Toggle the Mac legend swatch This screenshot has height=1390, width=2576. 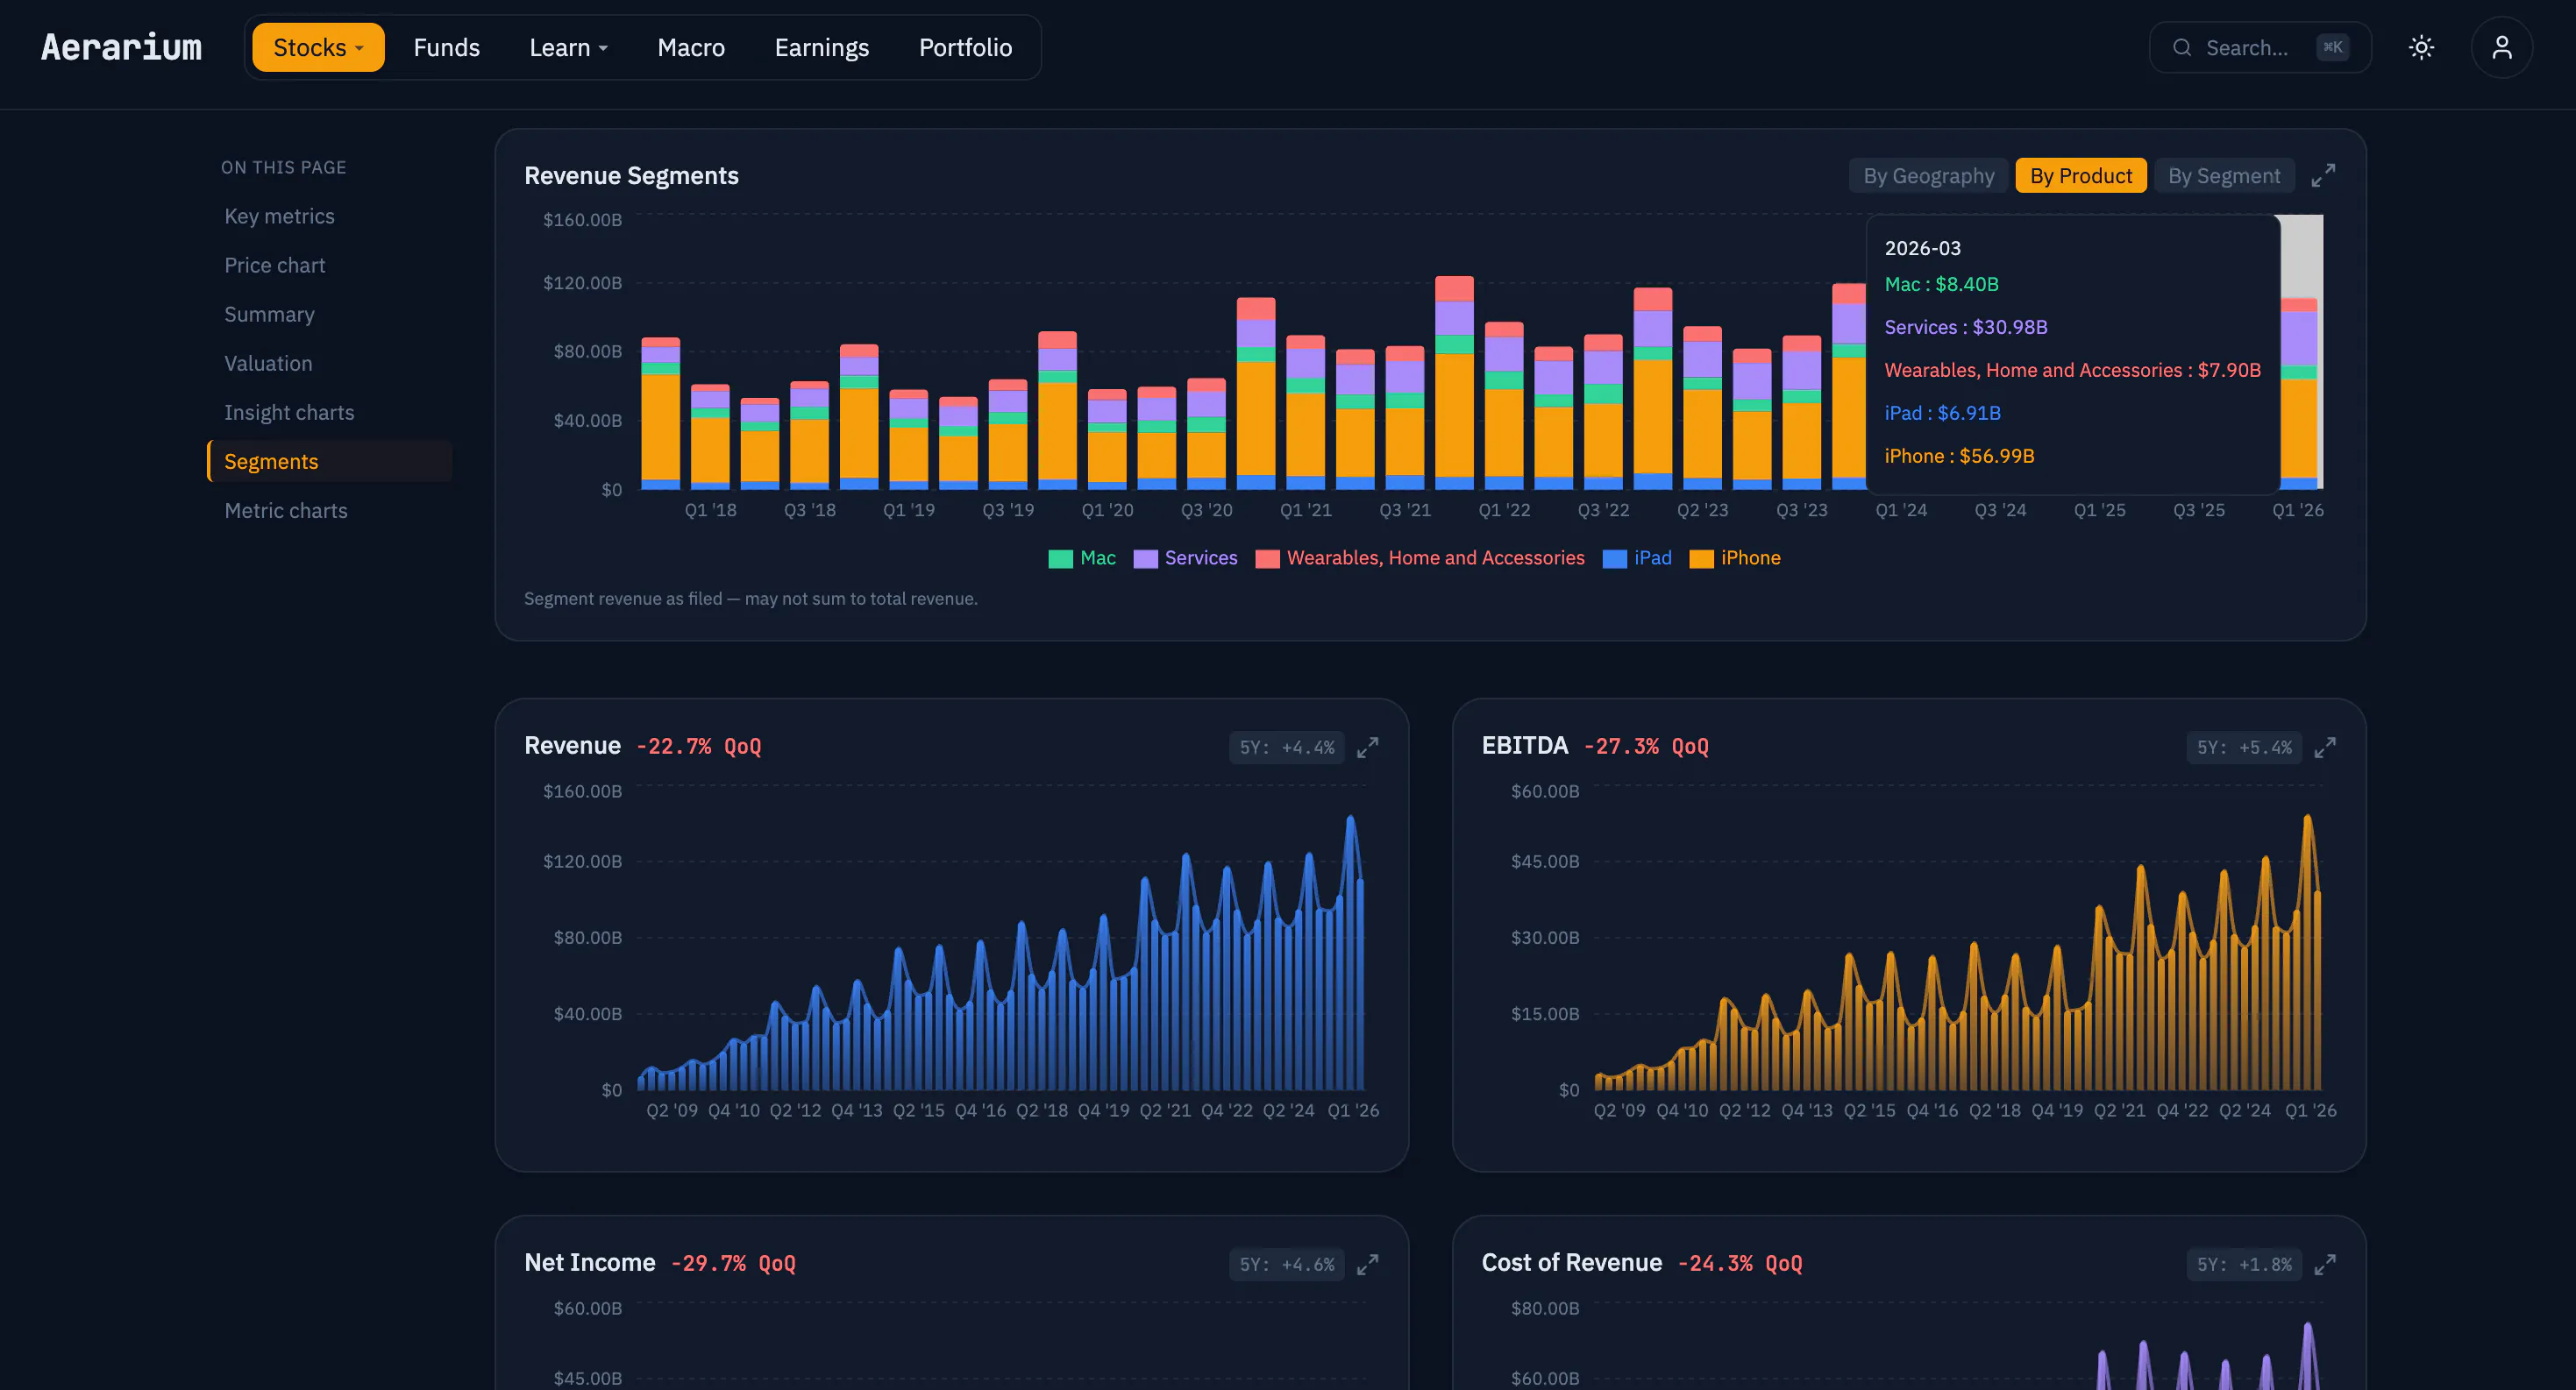coord(1060,558)
